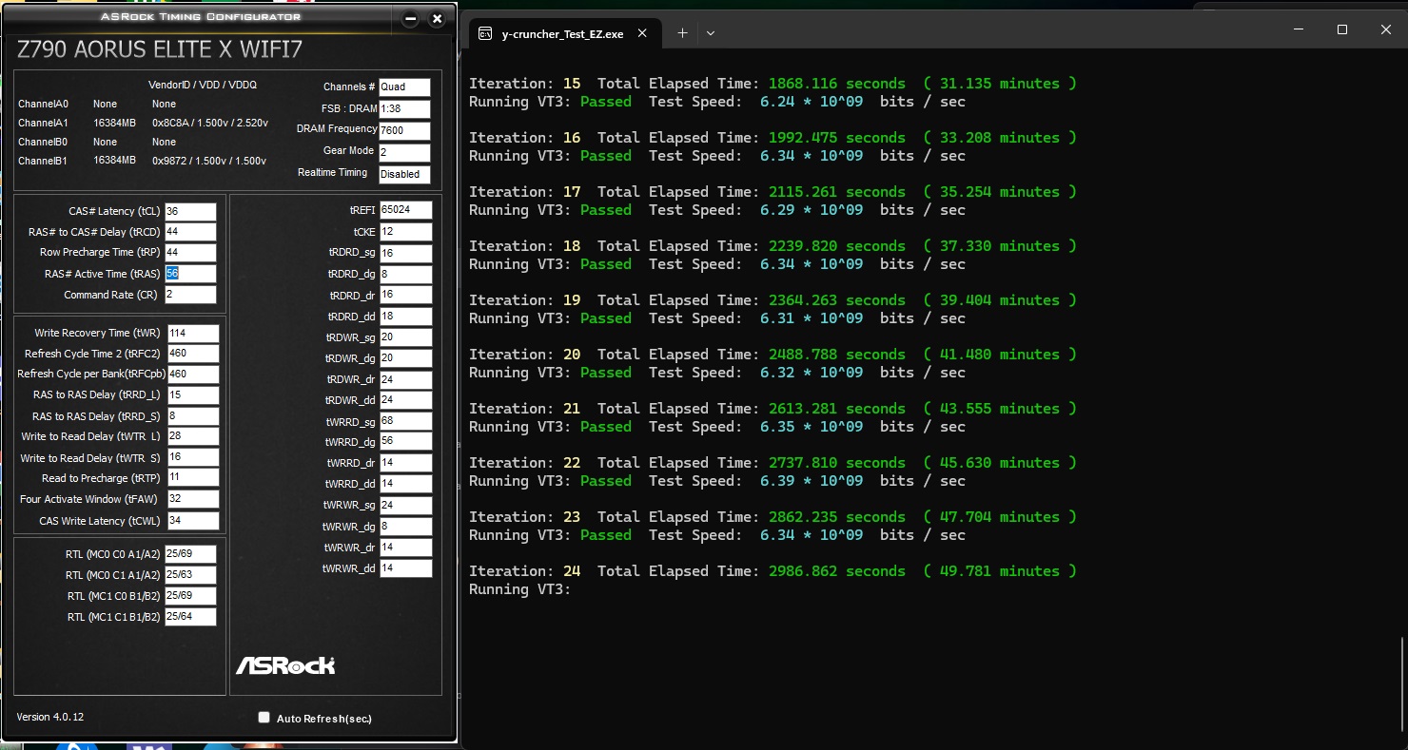Select the Realtime Timing field
Screen dimensions: 1408x750
404,174
